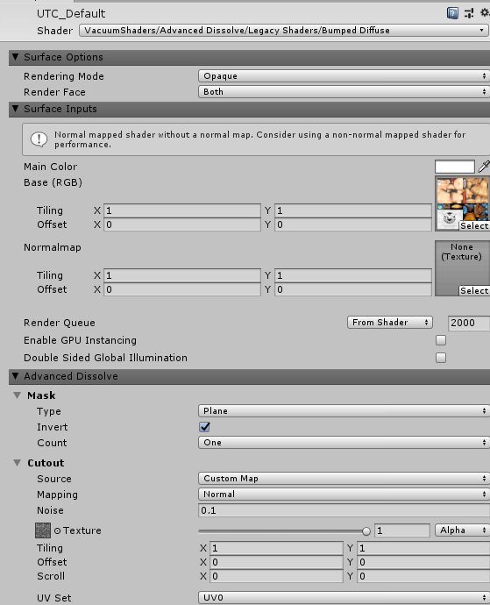Open the Cutout Mapping dropdown
Image resolution: width=490 pixels, height=605 pixels.
pos(344,495)
